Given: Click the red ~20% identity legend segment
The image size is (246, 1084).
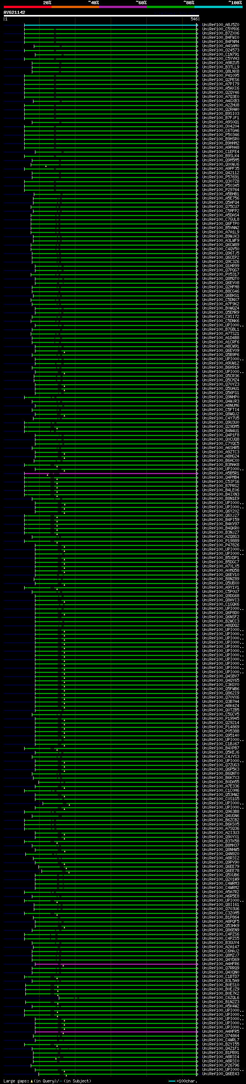Looking at the screenshot, I should click(x=27, y=7).
